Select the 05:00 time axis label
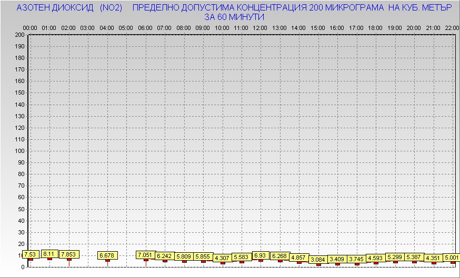This screenshot has width=460, height=278. [126, 27]
